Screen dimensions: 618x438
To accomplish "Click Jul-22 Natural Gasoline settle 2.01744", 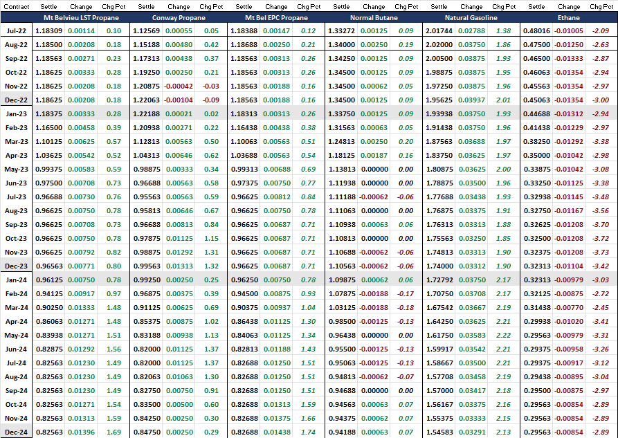I will [x=439, y=30].
